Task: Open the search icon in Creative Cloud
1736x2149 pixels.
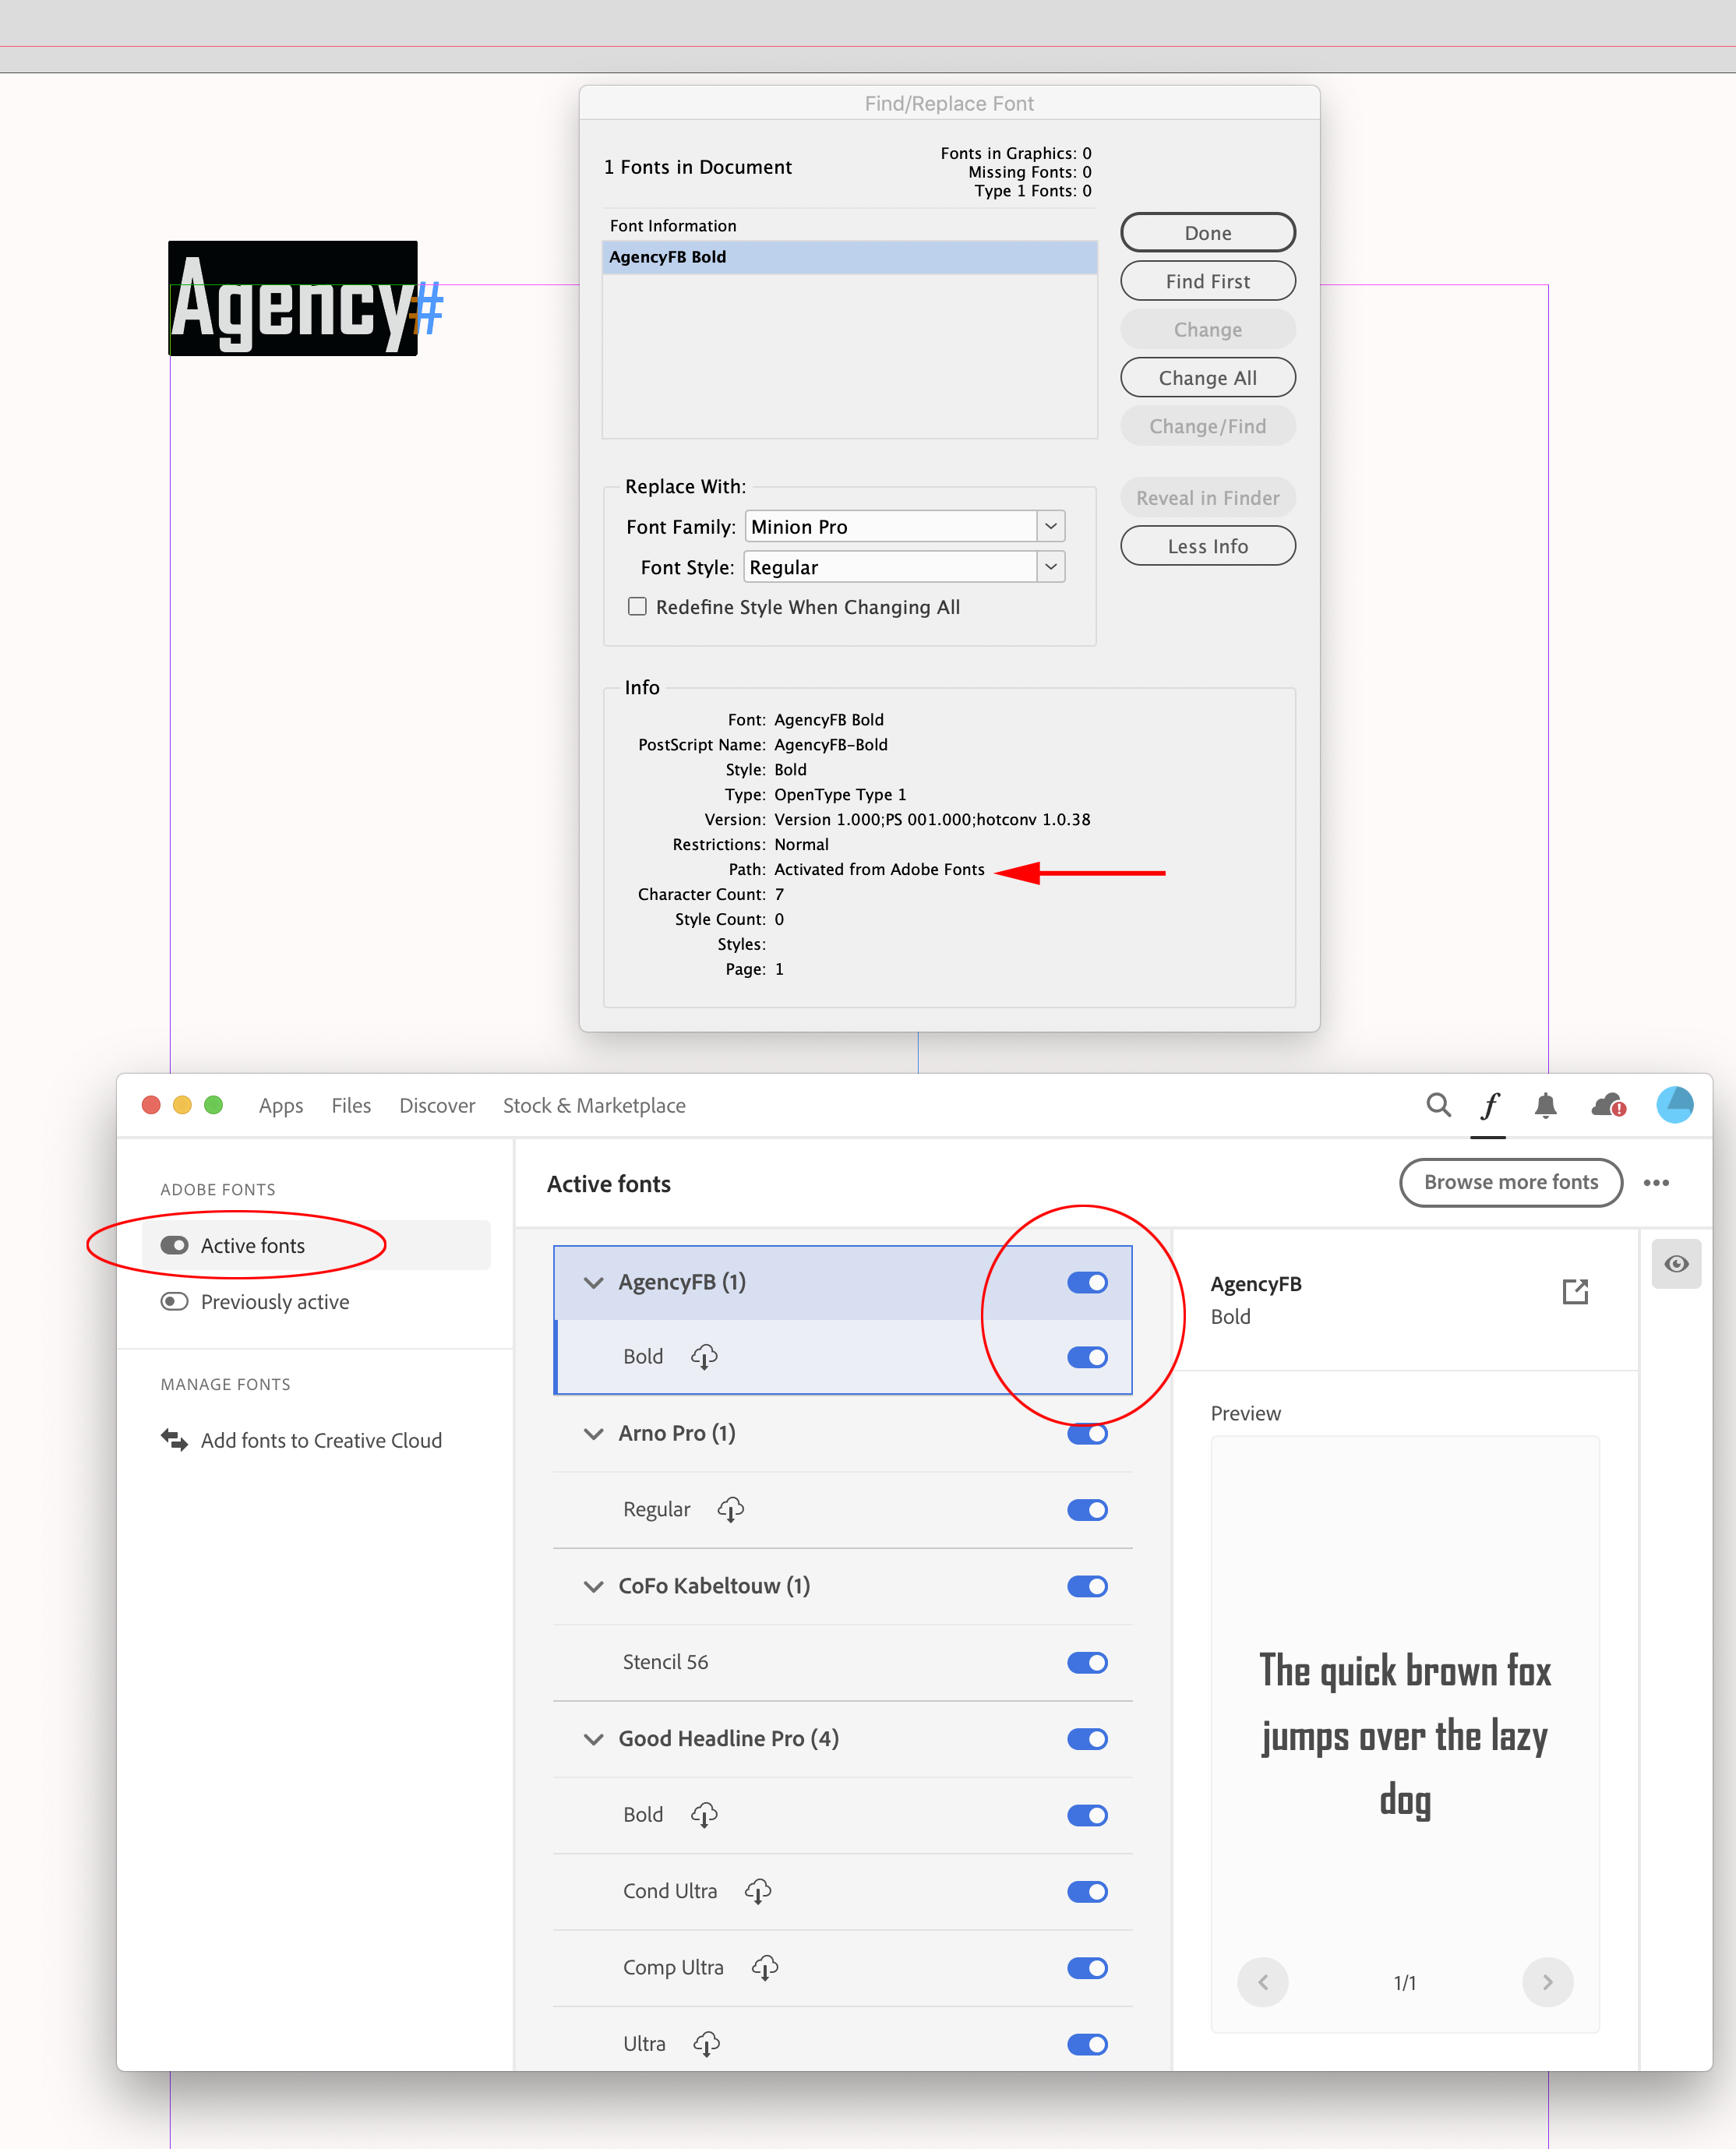Action: pyautogui.click(x=1438, y=1105)
